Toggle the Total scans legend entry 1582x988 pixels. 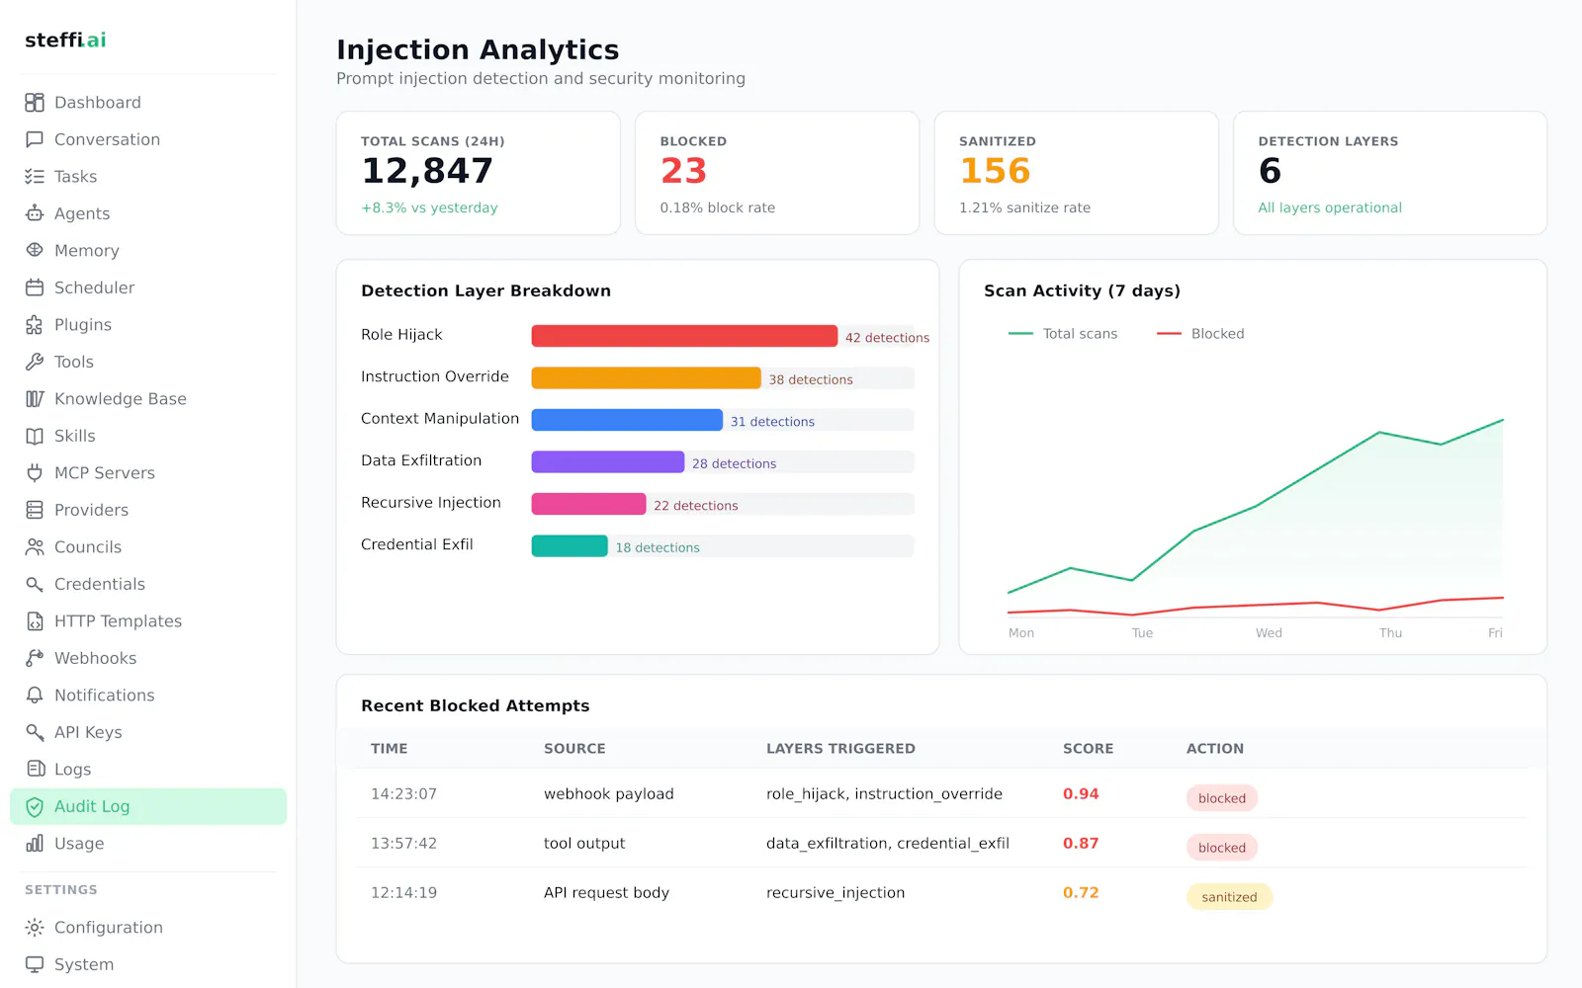1063,334
